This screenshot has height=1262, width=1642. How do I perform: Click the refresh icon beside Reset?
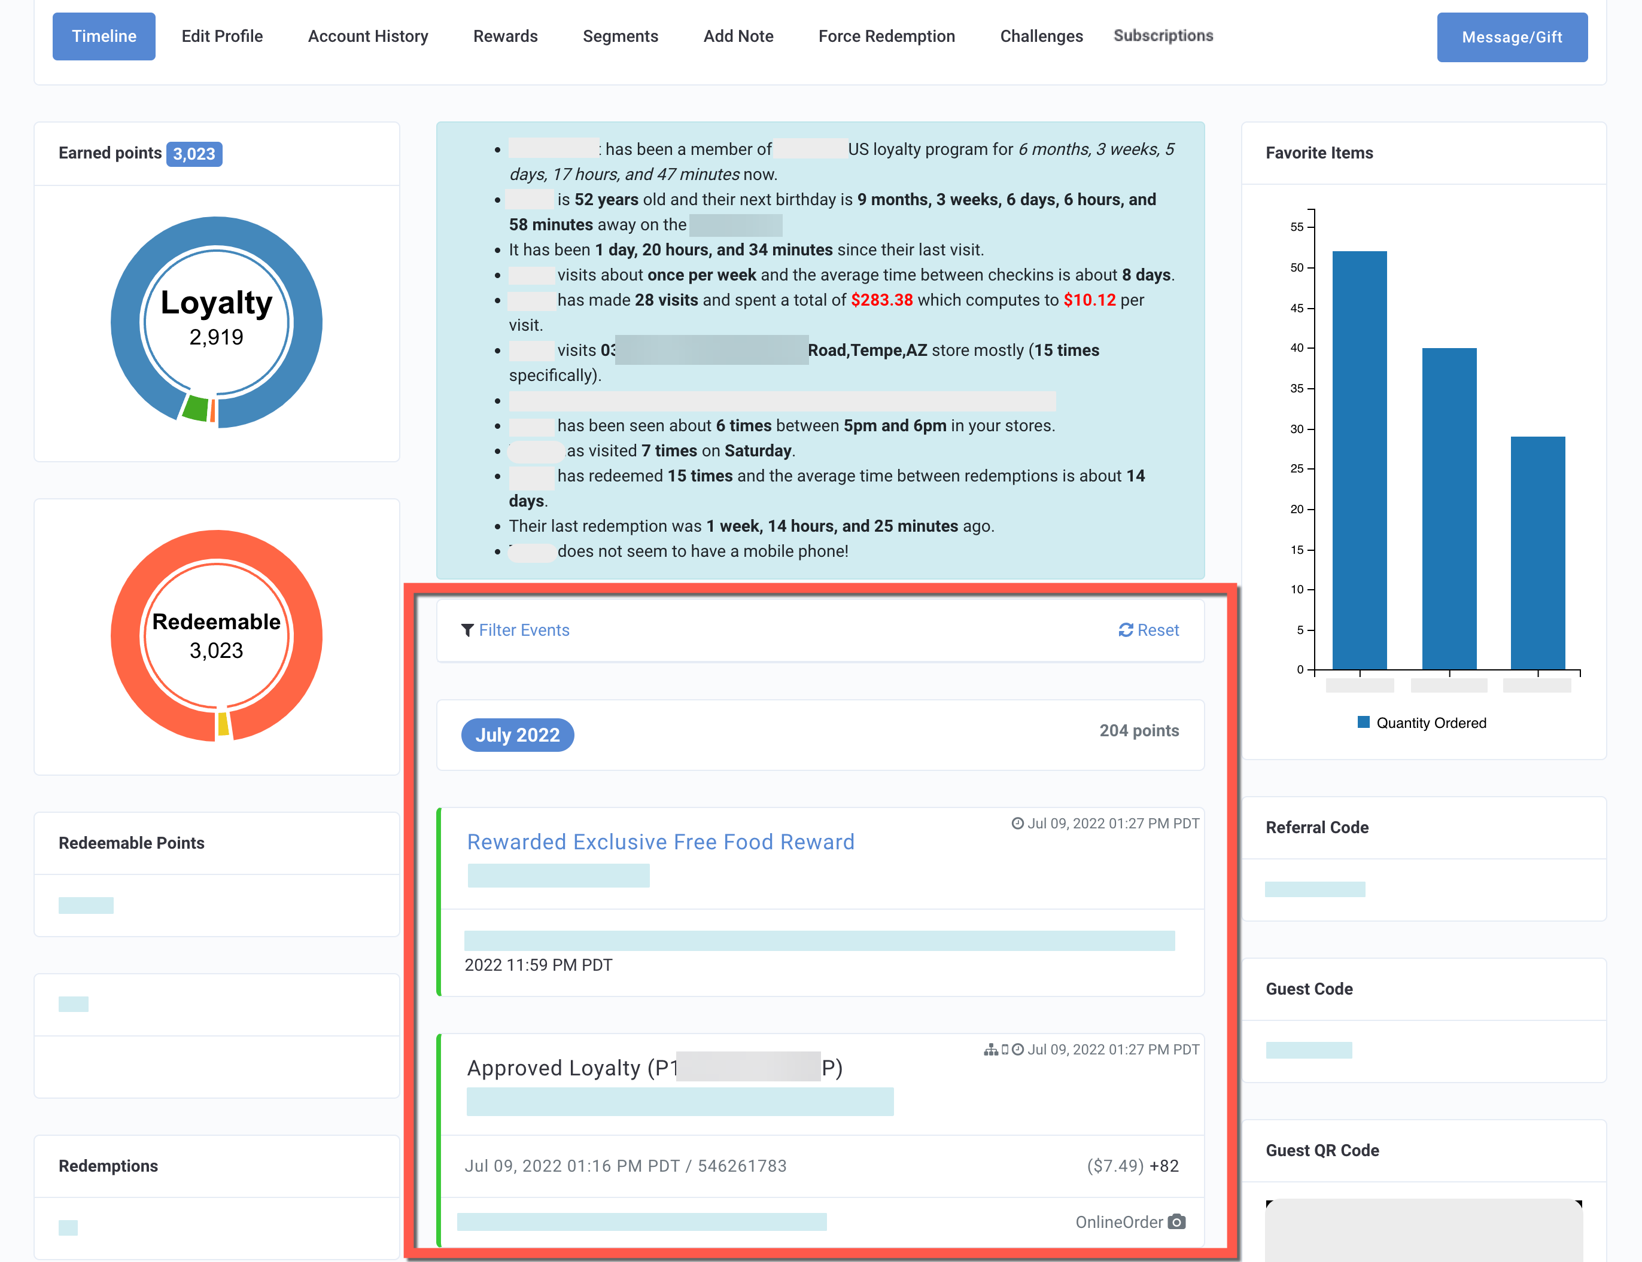[x=1125, y=630]
